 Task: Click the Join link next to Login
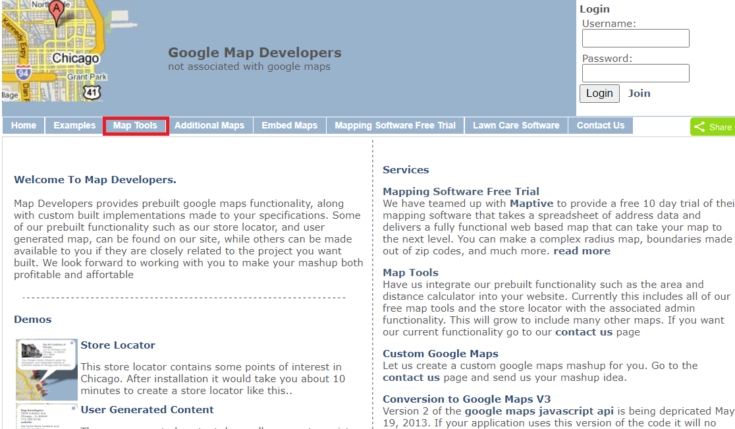(639, 93)
